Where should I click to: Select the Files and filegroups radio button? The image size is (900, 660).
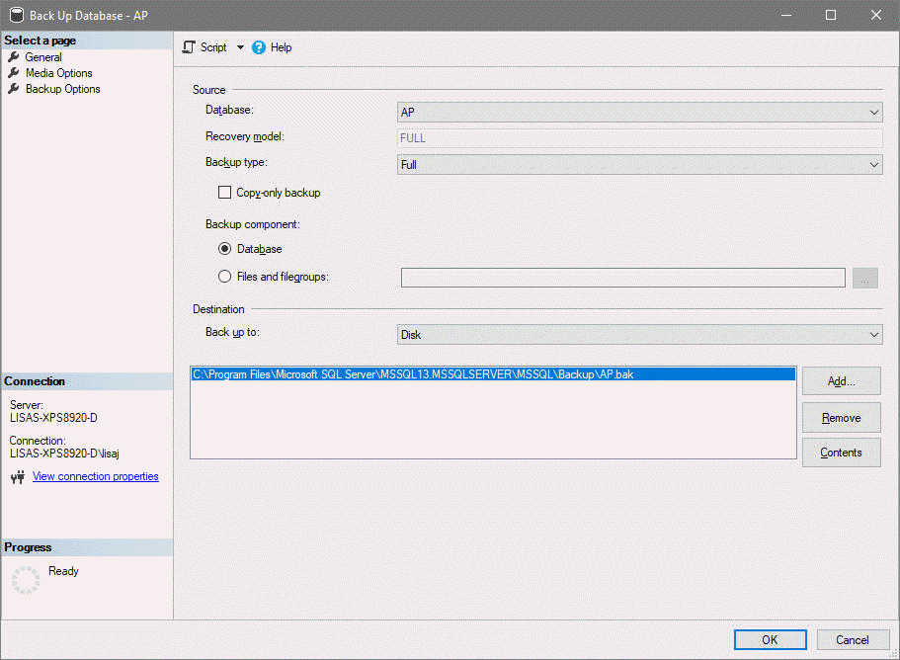pos(225,276)
